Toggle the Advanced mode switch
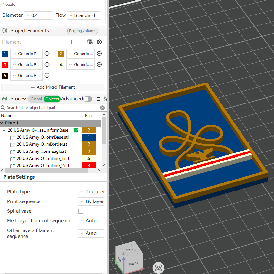The width and height of the screenshot is (274, 274). coord(88,99)
